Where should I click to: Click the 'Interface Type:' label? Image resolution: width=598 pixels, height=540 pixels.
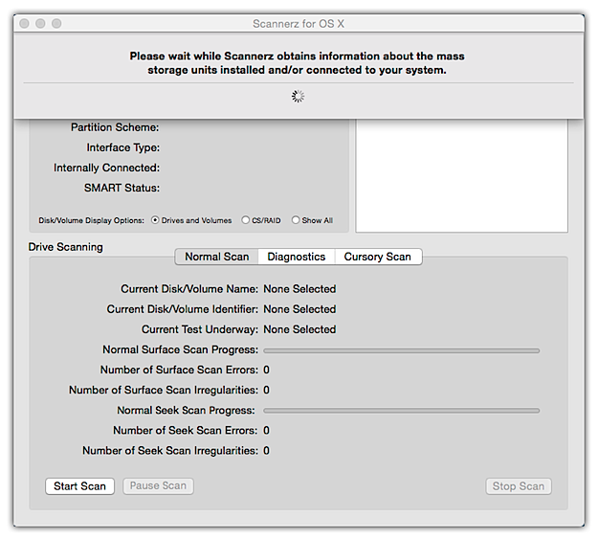(123, 147)
